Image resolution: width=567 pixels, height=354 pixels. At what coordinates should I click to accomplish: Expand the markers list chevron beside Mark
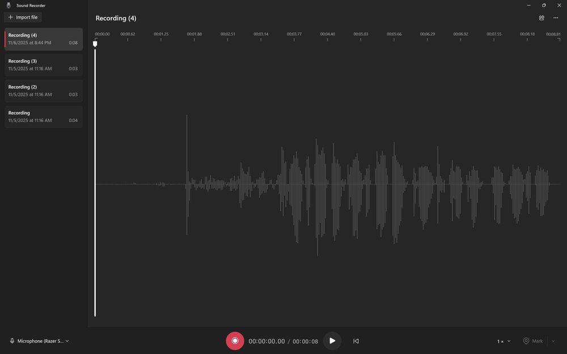[553, 341]
